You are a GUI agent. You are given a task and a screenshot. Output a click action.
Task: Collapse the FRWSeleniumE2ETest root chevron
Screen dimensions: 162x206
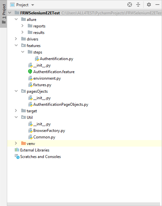click(x=10, y=13)
